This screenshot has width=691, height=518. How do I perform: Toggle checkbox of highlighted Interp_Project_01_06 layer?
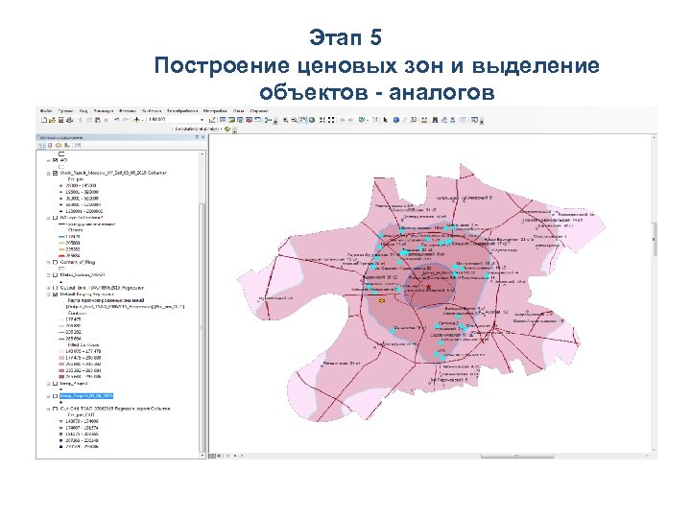pos(55,396)
